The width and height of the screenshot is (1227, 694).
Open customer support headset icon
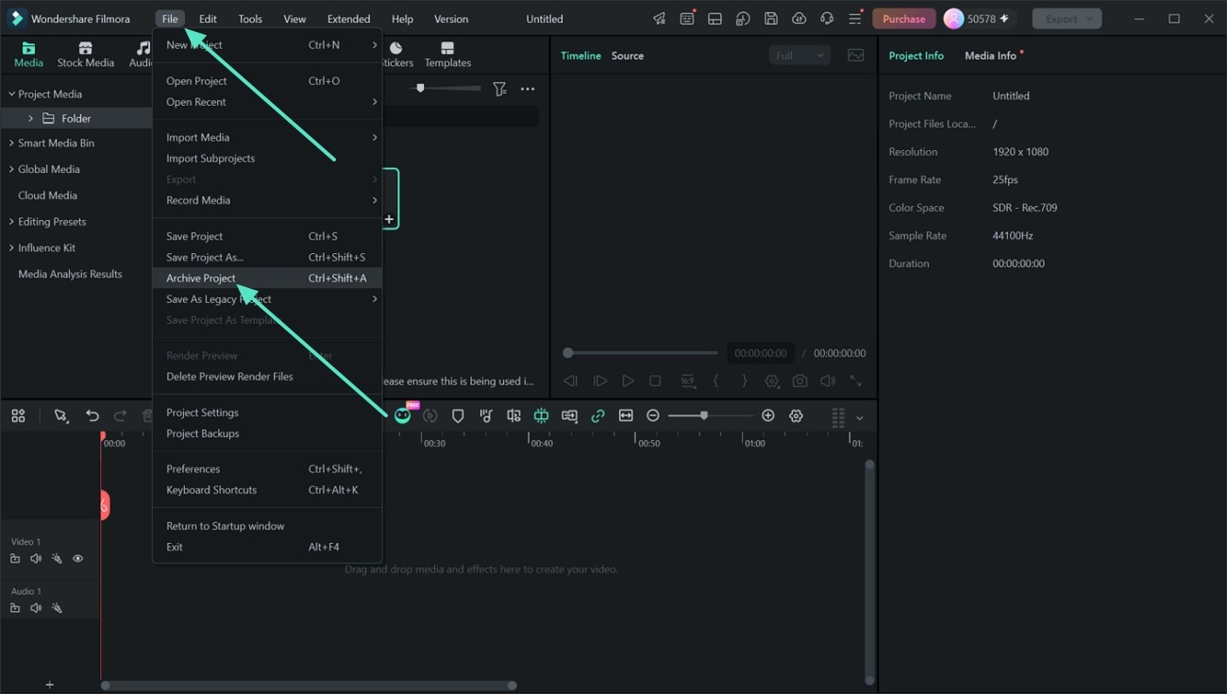point(827,19)
